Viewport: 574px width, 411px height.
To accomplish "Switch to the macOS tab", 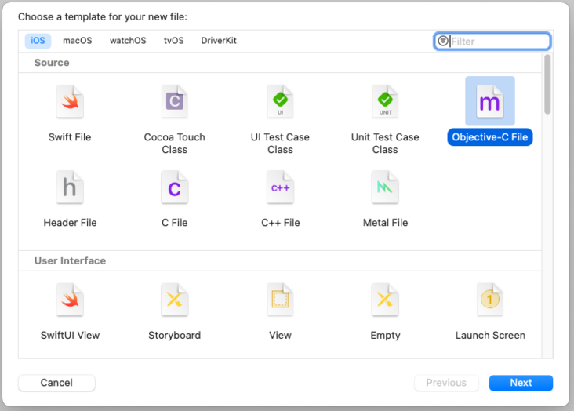I will click(x=78, y=41).
